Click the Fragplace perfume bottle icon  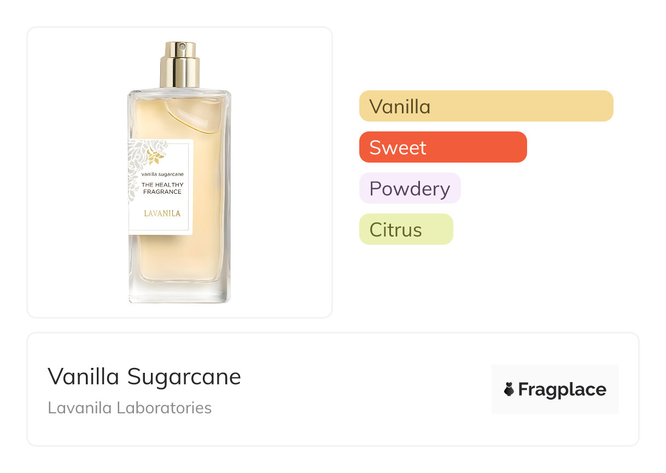coord(509,389)
